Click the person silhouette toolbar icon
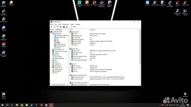Screen dimensions: 191x107 [x=64, y=27]
